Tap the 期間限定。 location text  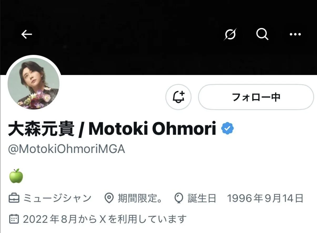pyautogui.click(x=140, y=198)
